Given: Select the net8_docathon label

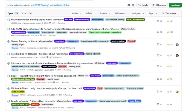Looking at the screenshot, I should [x=18, y=92].
